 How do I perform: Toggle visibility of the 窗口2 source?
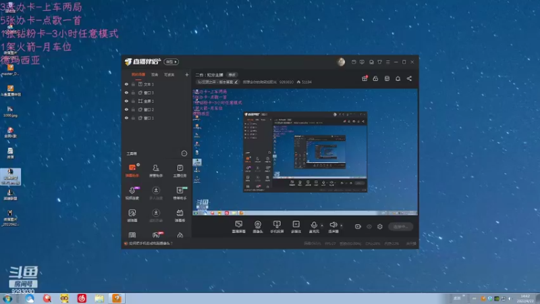126,109
